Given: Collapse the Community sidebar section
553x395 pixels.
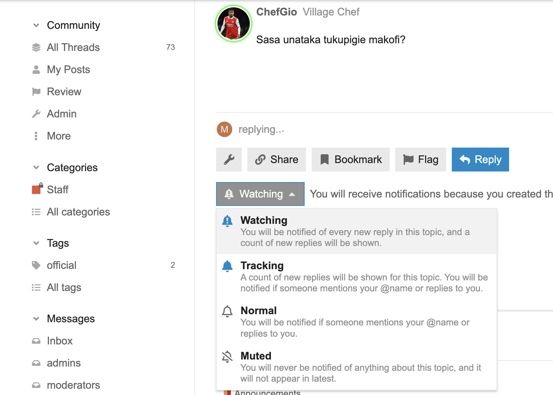Looking at the screenshot, I should coord(36,25).
